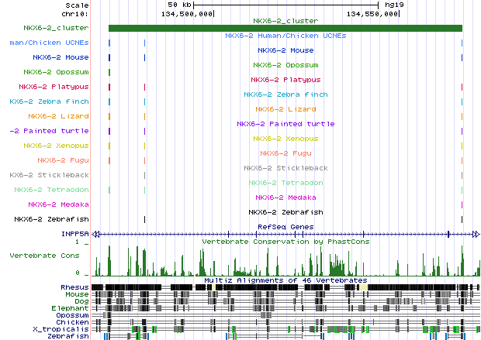
Task: Click the centered NKX6-2 Painted turtle title
Action: click(285, 124)
